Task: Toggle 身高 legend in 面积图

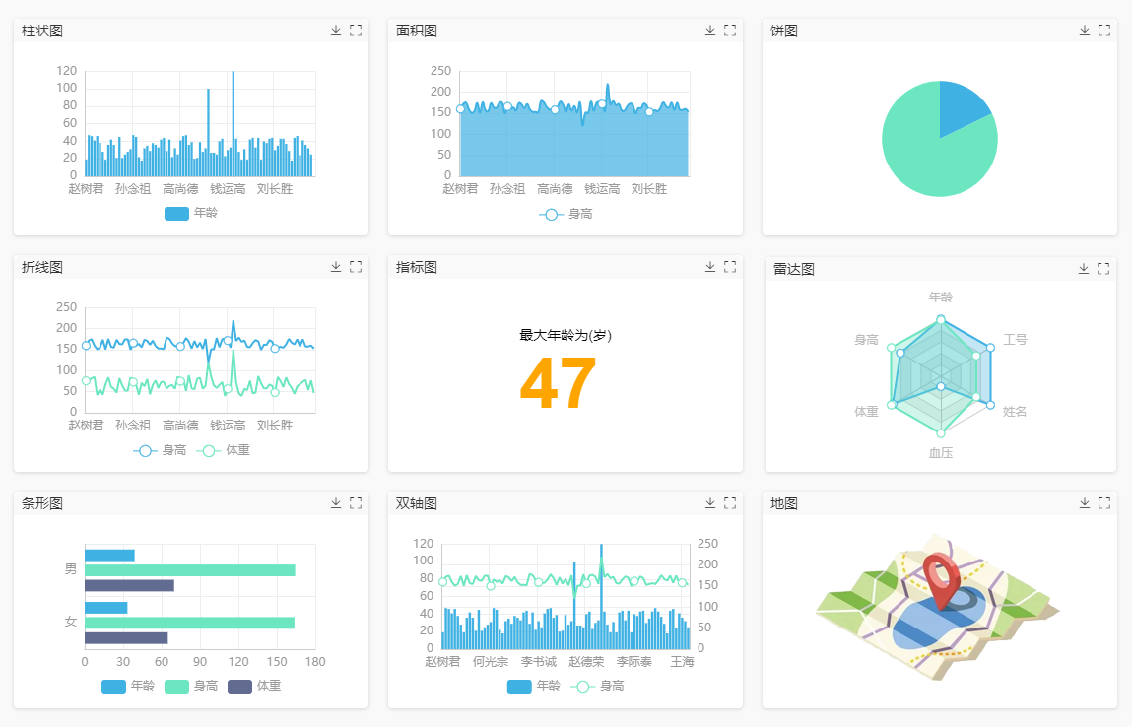Action: (x=566, y=214)
